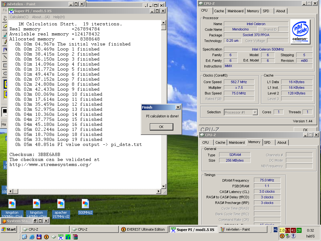321x241 pixels.
Task: Confirm the Finish dialog with OK
Action: tap(161, 127)
